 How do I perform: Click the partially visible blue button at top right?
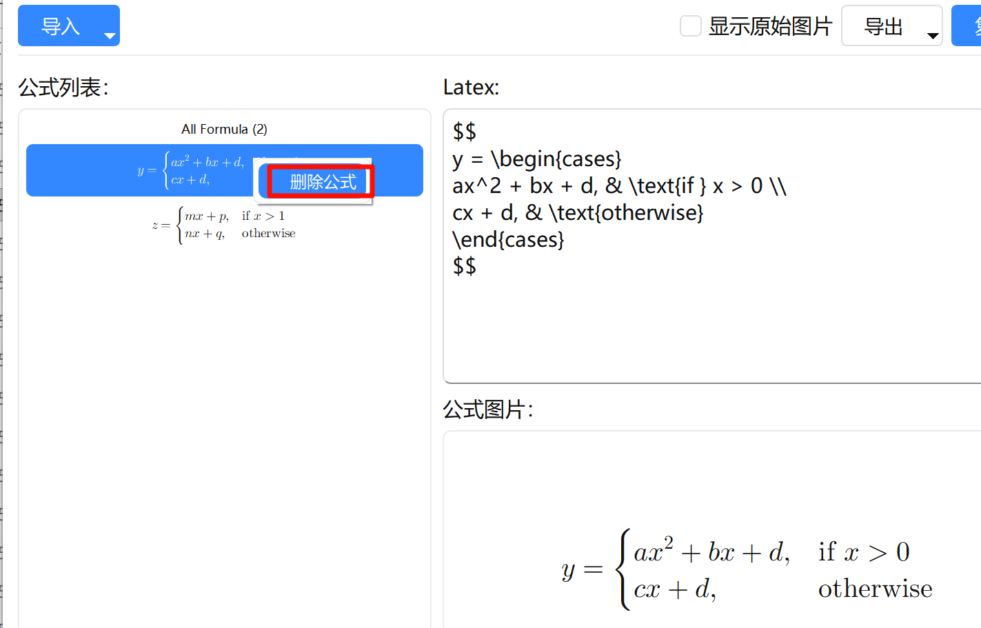[969, 26]
